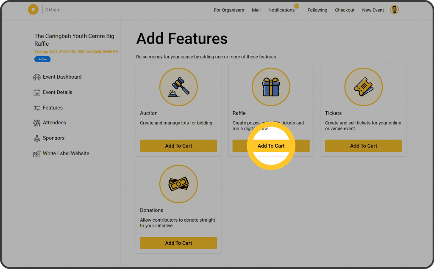
Task: Click the Add Features heading
Action: pyautogui.click(x=182, y=38)
